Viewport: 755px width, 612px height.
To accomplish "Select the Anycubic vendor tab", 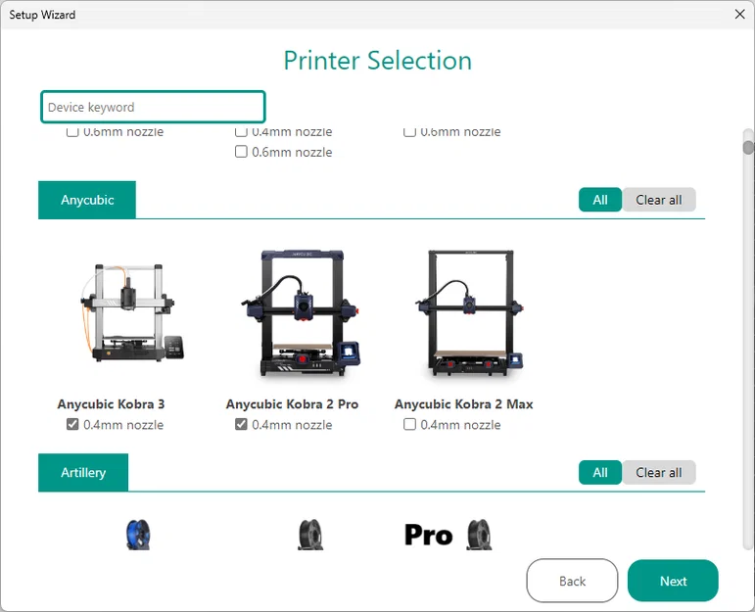I will 87,200.
